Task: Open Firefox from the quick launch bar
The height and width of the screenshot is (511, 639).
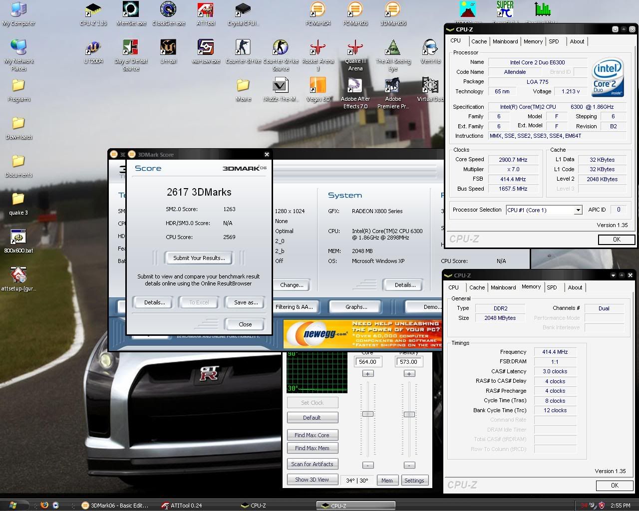Action: (x=44, y=505)
